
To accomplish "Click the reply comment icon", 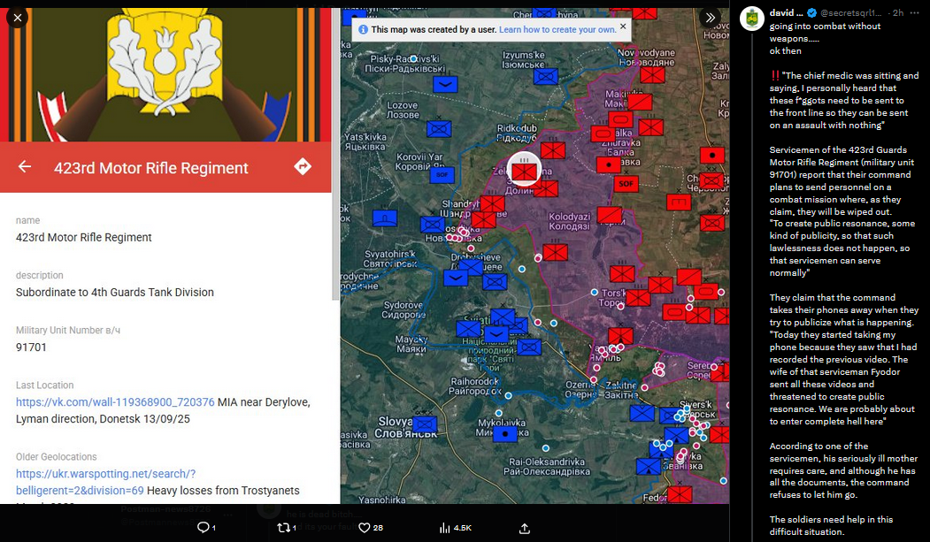I will coord(203,527).
